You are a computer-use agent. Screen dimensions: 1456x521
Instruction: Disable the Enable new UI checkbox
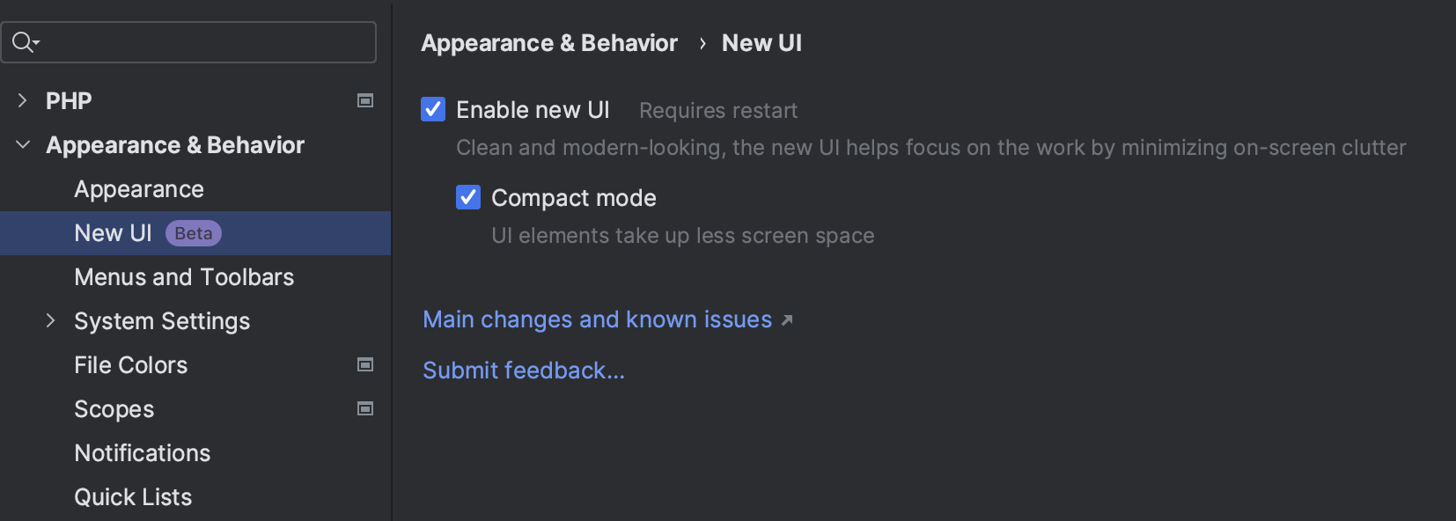point(433,109)
